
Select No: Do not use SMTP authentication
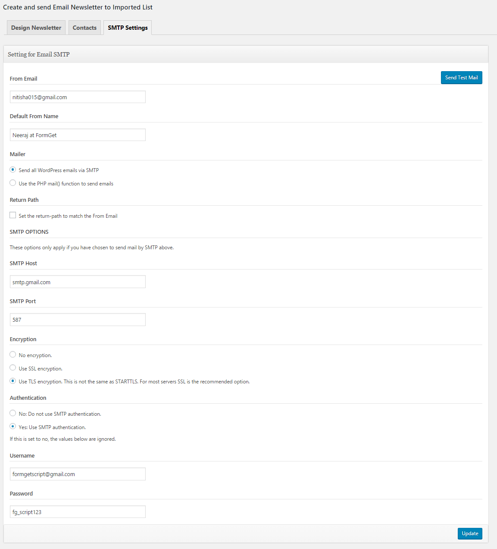click(x=13, y=413)
